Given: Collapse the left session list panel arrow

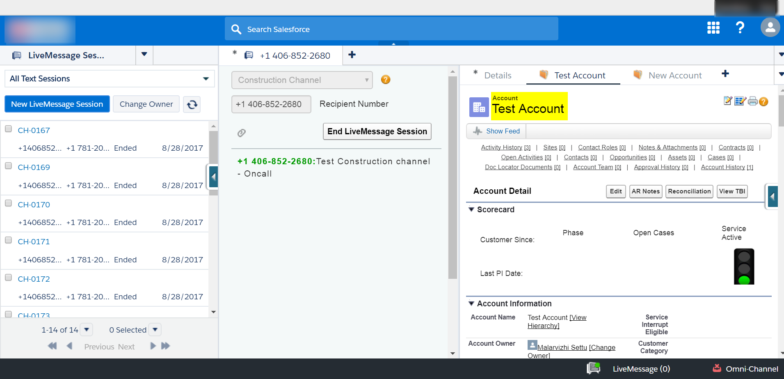Looking at the screenshot, I should click(x=213, y=177).
